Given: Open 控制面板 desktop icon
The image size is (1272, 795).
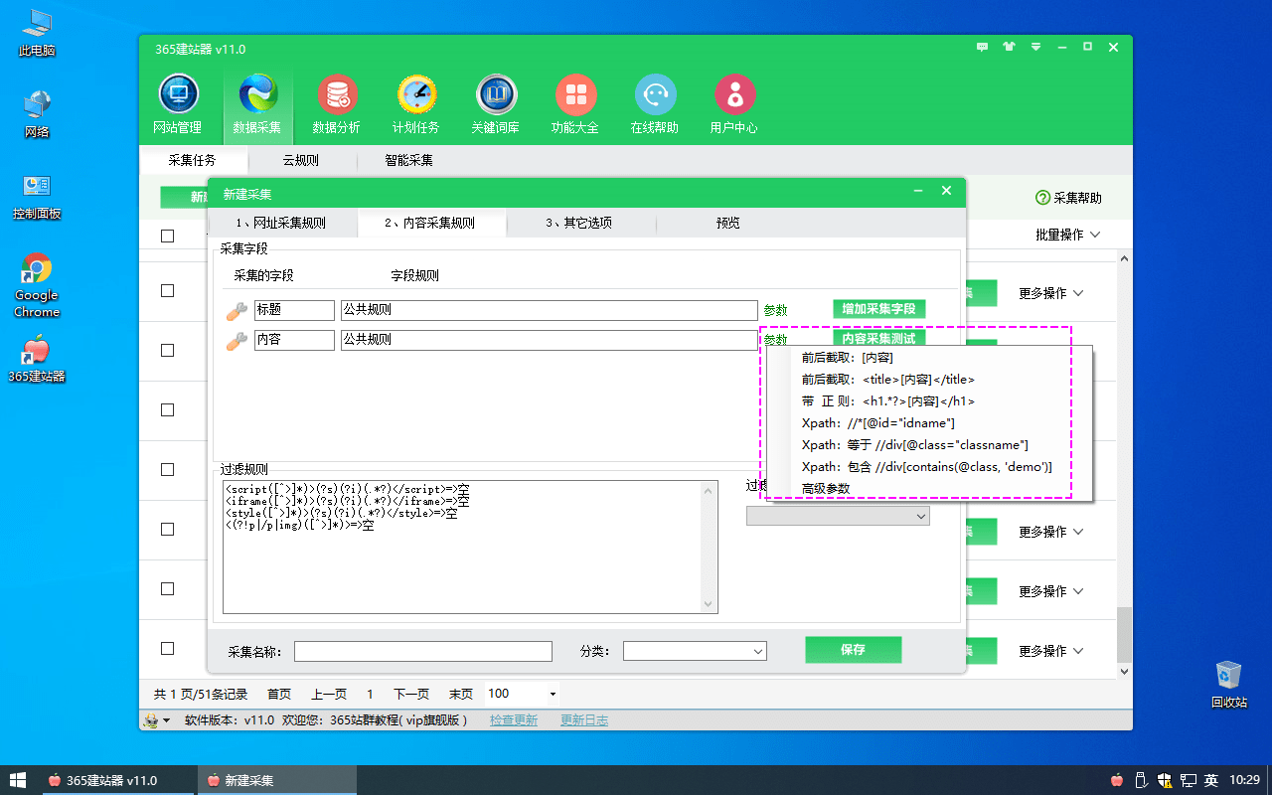Looking at the screenshot, I should pyautogui.click(x=37, y=197).
